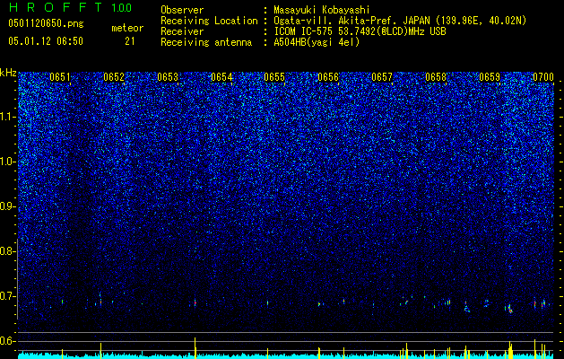This screenshot has width=564, height=359.
Task: Click the Receiving Location label
Action: click(209, 21)
